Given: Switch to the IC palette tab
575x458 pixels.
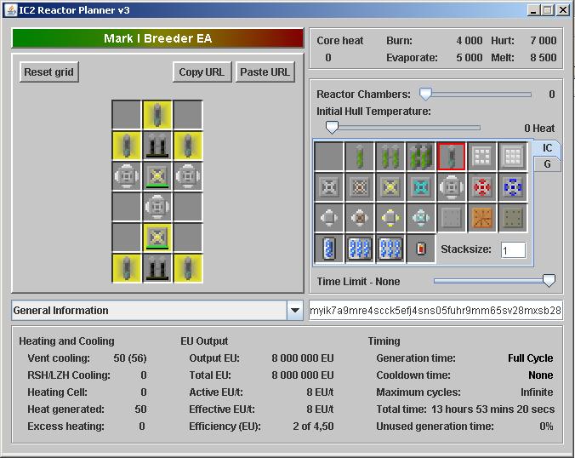Looking at the screenshot, I should [547, 148].
